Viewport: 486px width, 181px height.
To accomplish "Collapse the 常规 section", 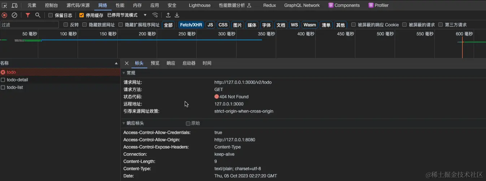I will (124, 73).
